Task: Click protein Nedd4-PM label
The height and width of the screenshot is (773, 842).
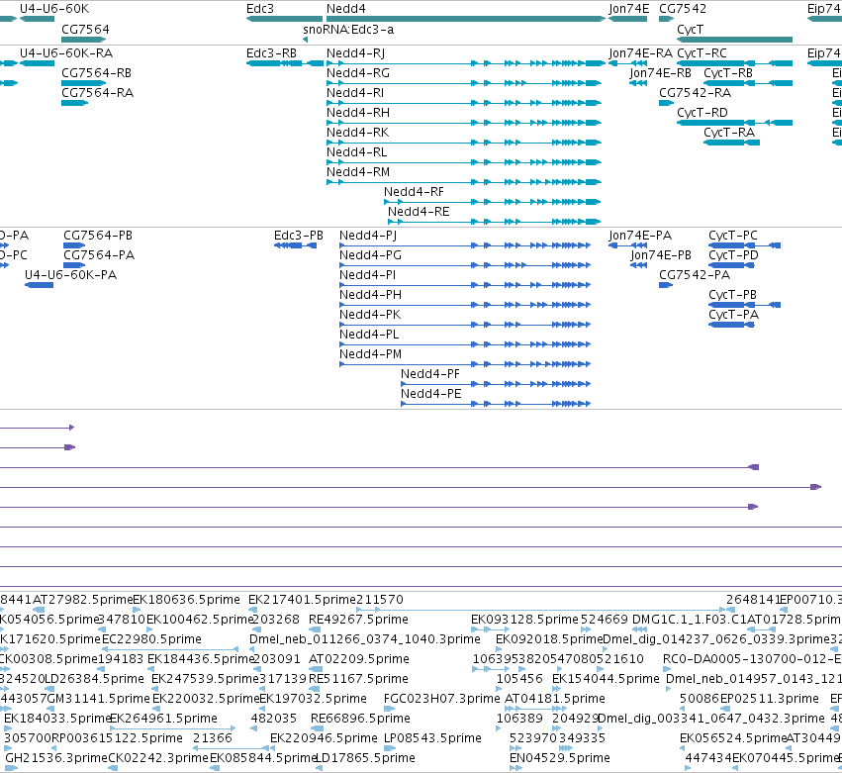Action: 370,354
